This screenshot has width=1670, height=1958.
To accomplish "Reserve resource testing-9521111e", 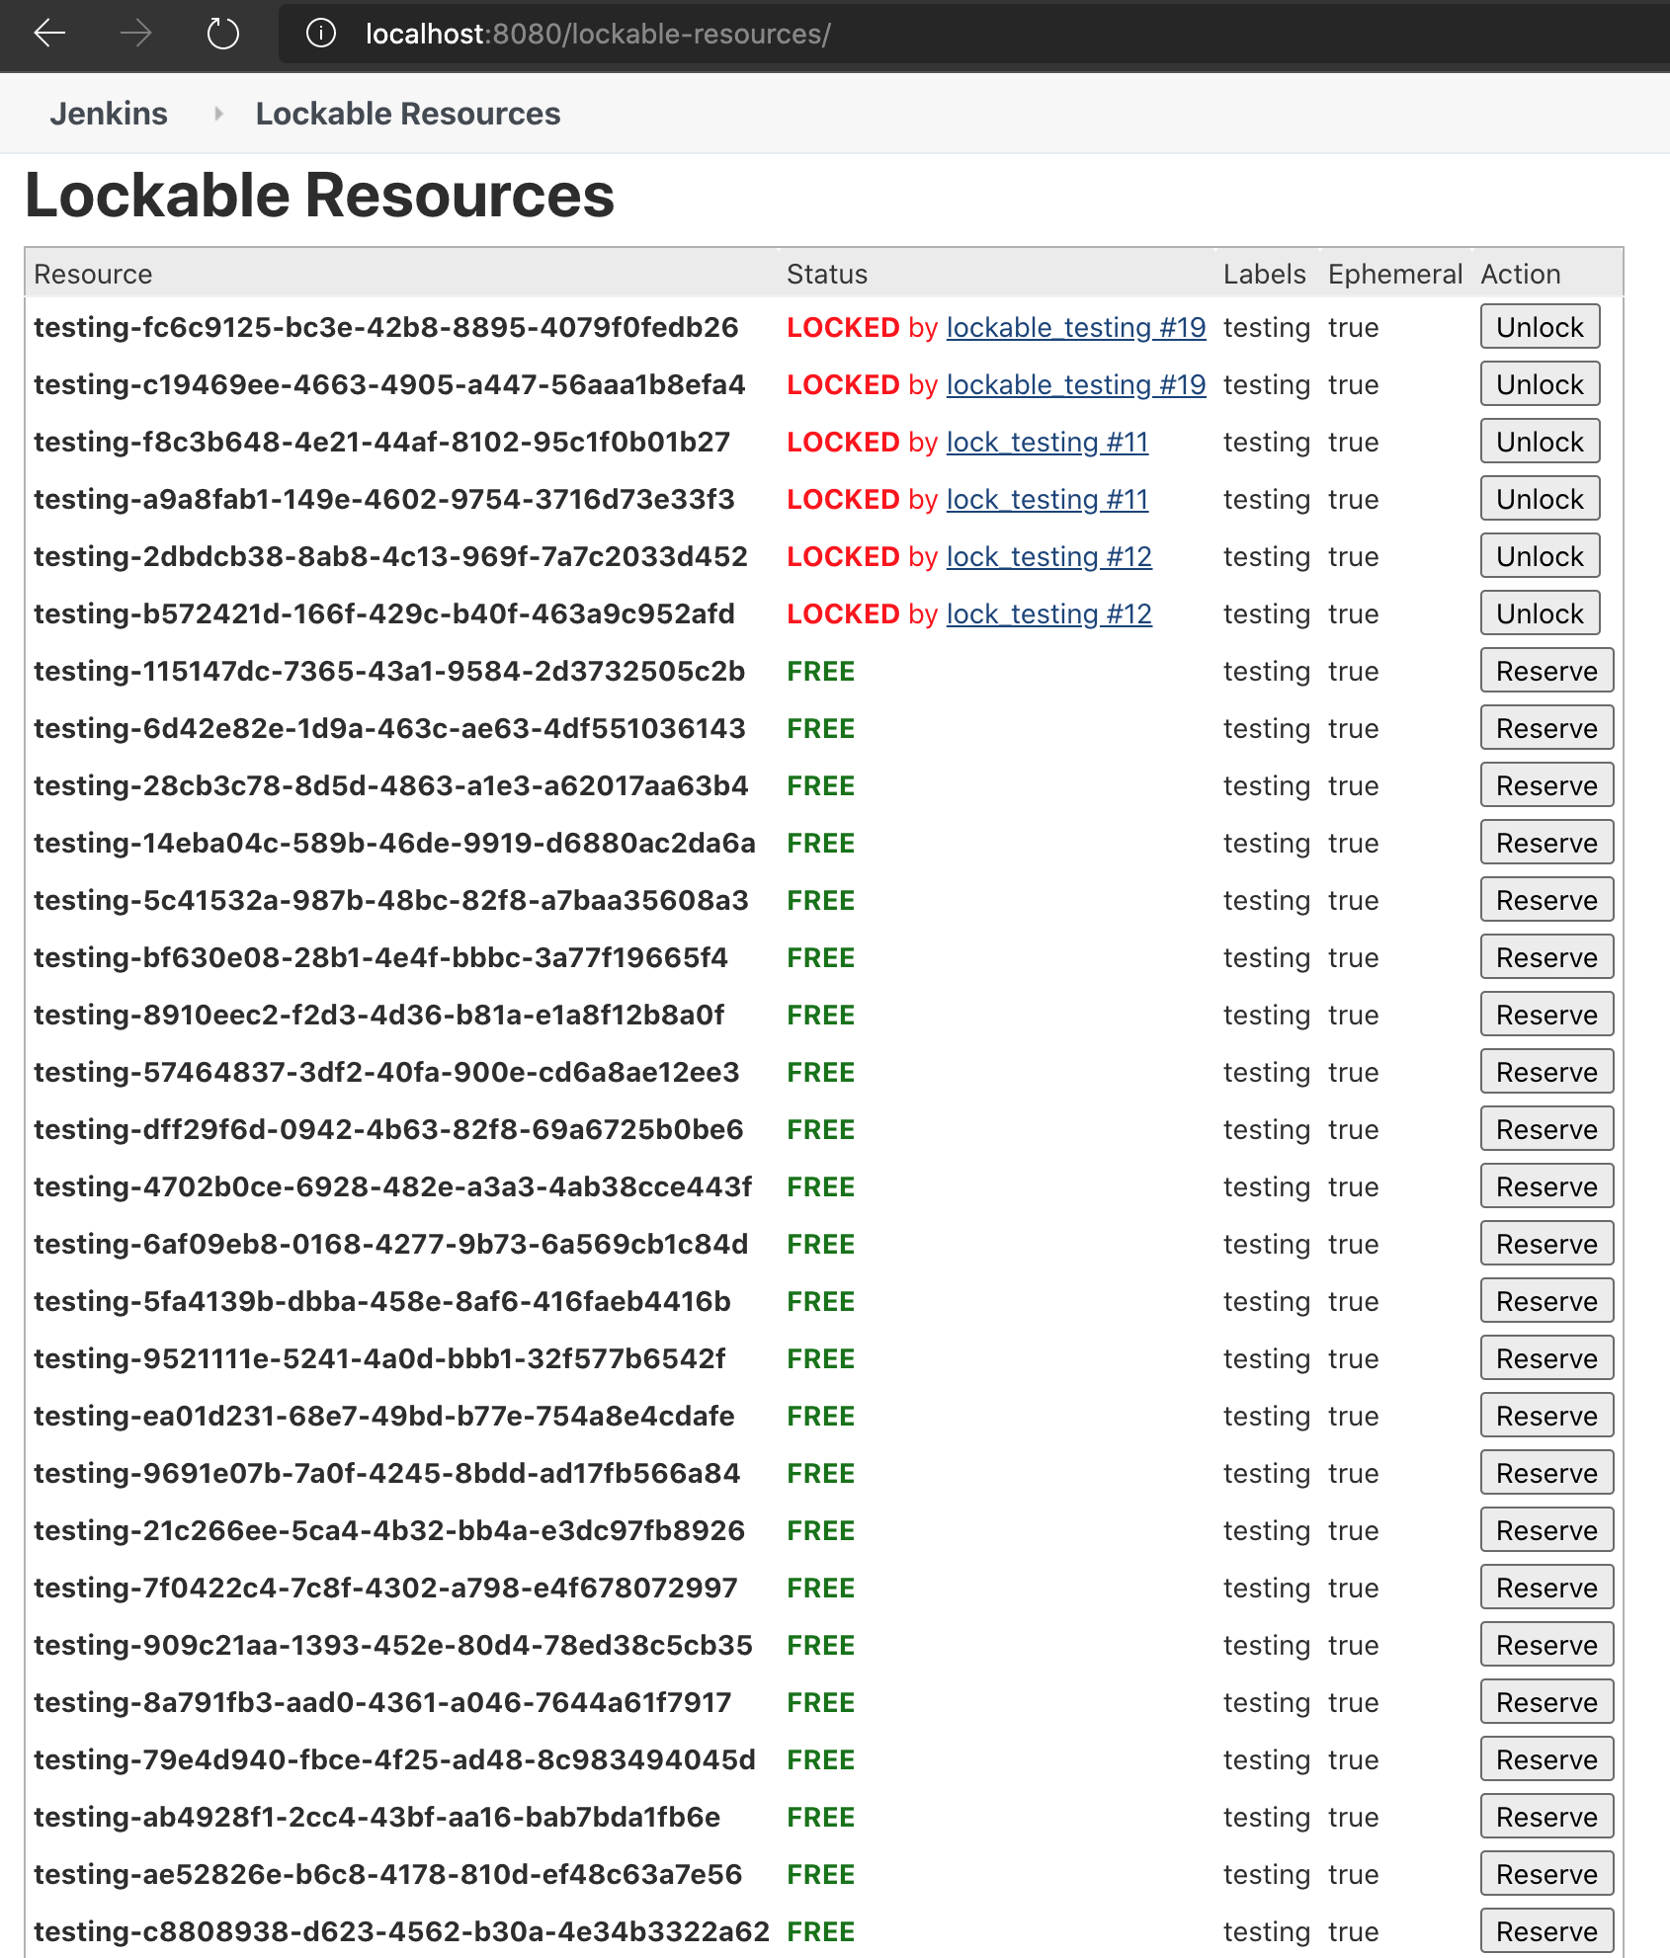I will [1546, 1358].
